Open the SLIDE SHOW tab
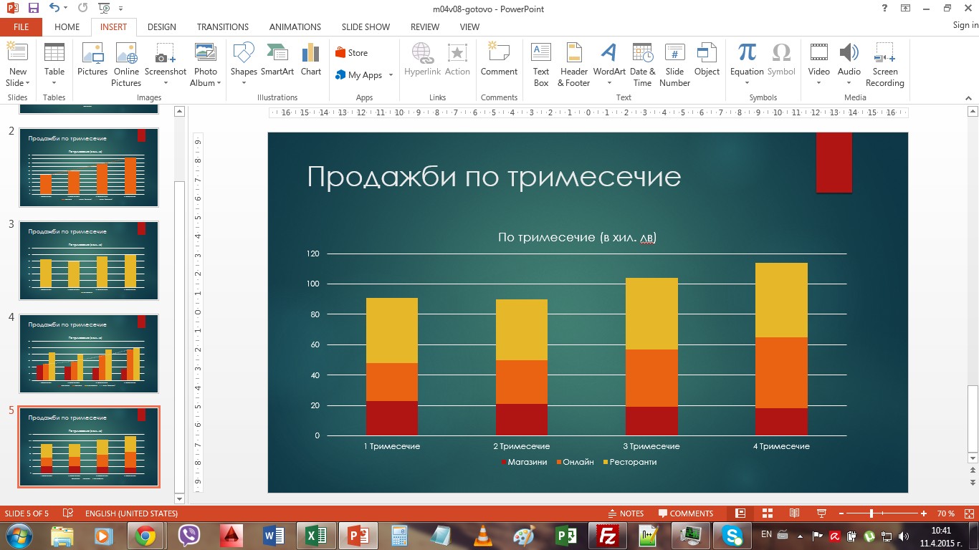979x550 pixels. click(366, 27)
